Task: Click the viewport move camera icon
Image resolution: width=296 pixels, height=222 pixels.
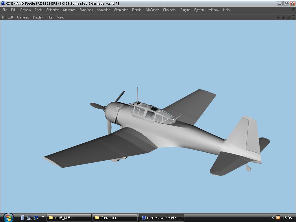Action: click(x=278, y=17)
